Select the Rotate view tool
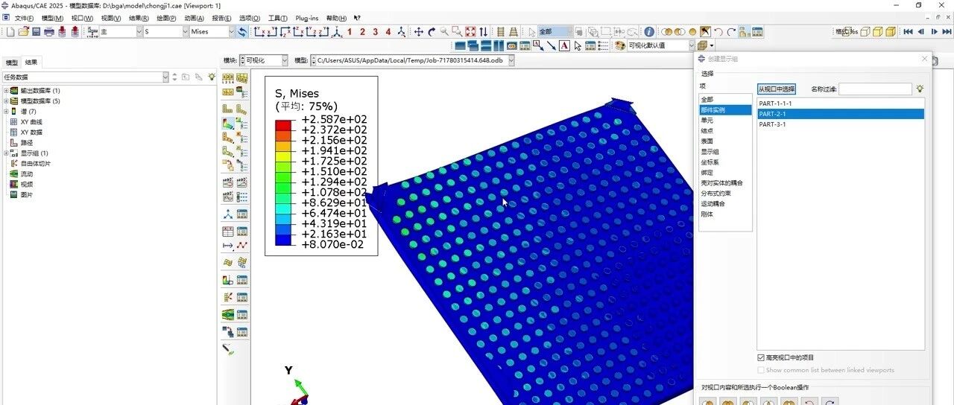Viewport: 954px width, 405px height. 432,31
